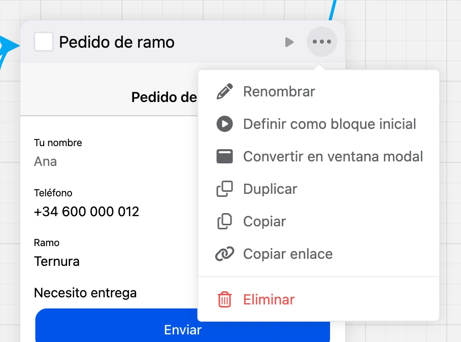Click the Necesito entrega label

85,293
